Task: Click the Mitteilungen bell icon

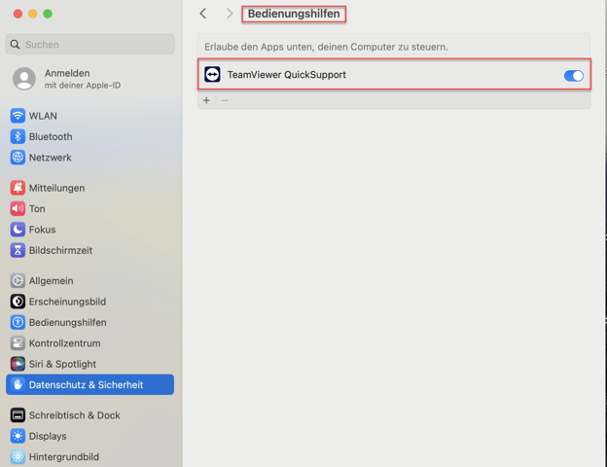Action: [18, 188]
